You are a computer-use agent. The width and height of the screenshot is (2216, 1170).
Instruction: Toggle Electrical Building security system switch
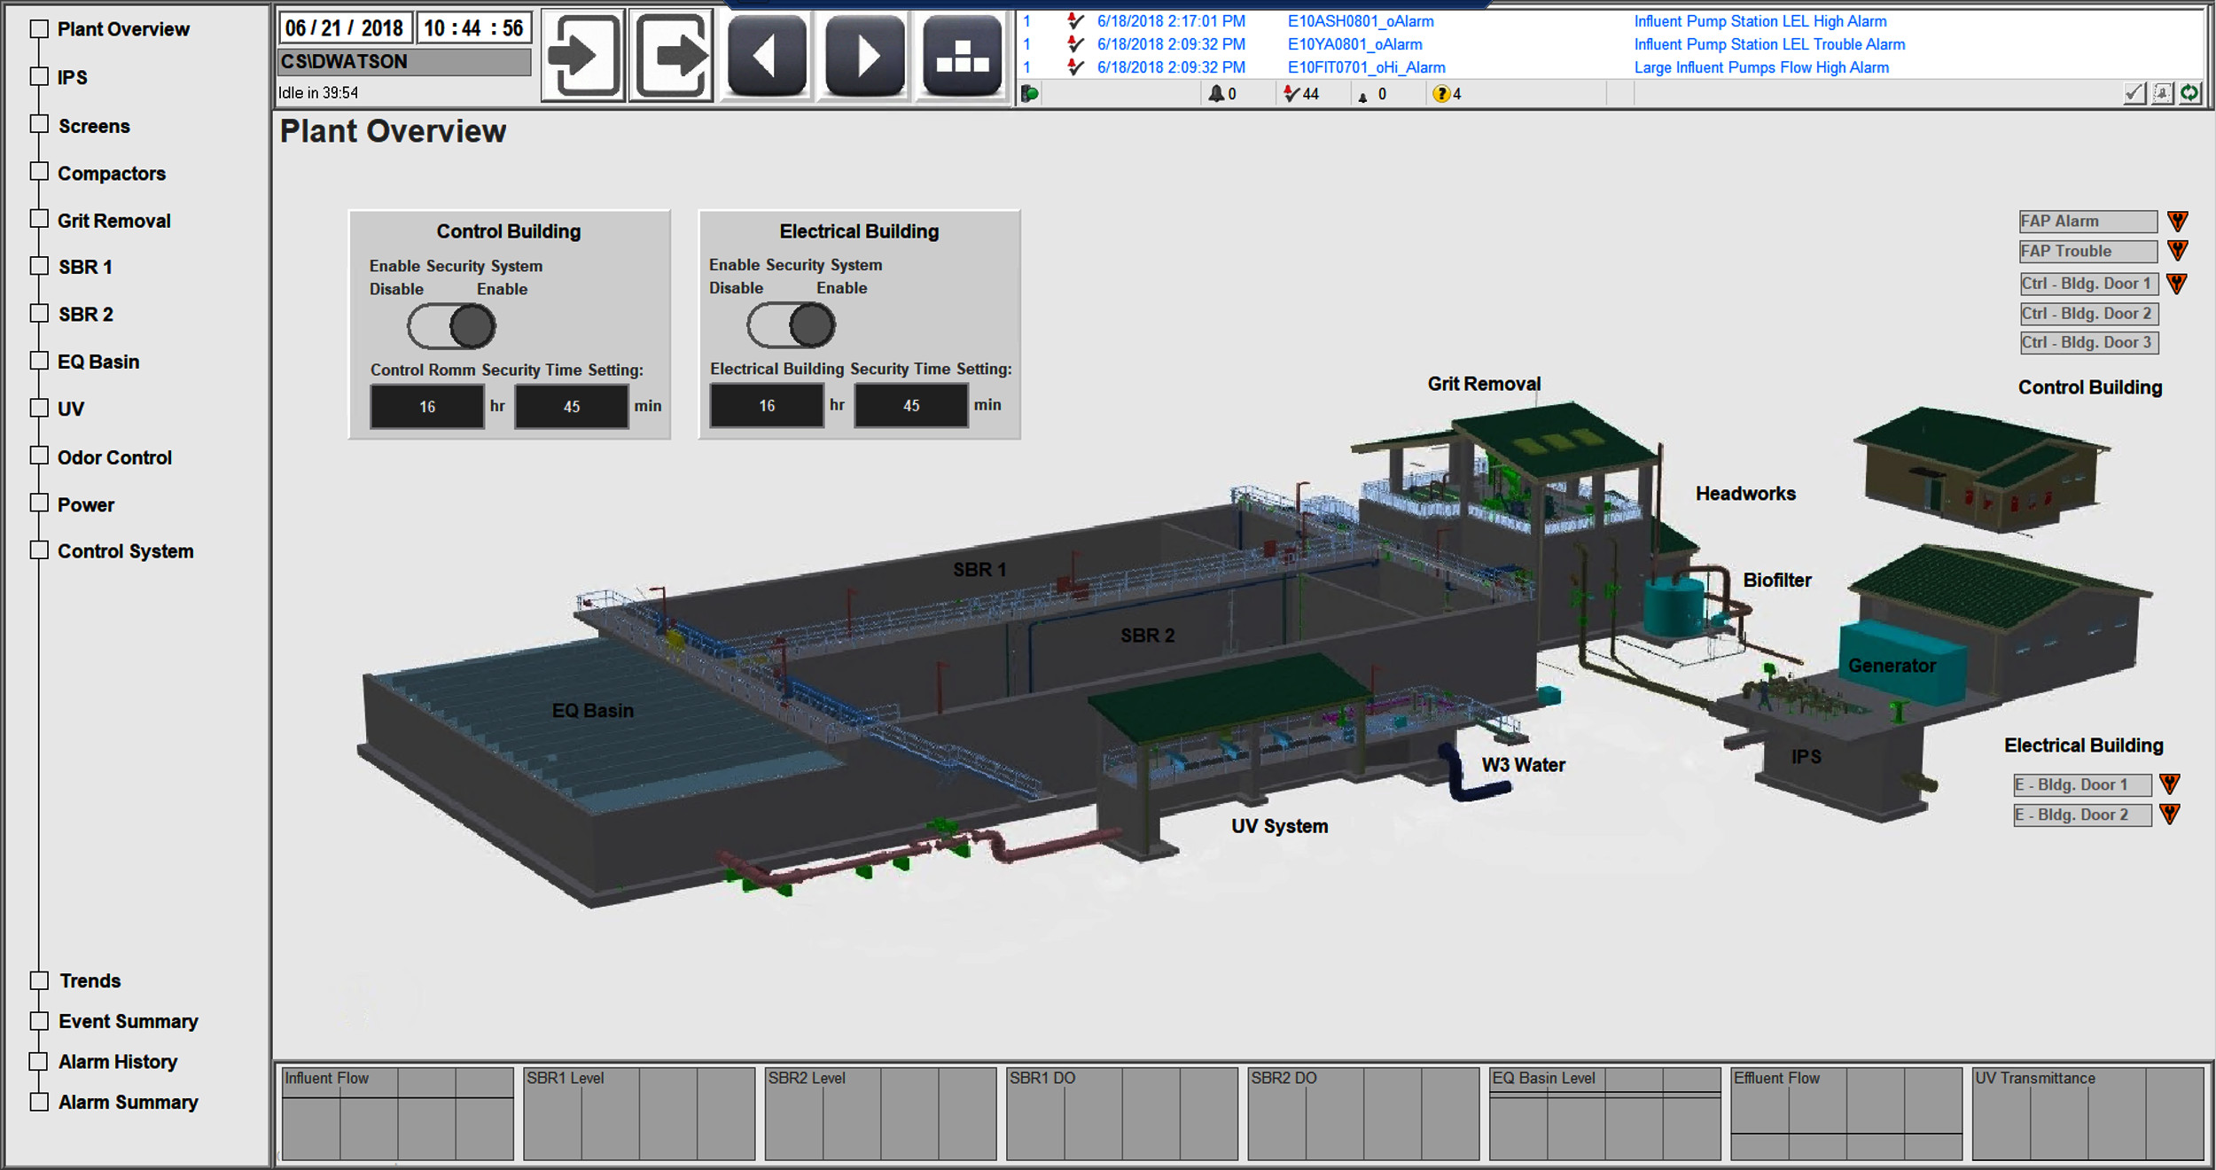(x=791, y=325)
